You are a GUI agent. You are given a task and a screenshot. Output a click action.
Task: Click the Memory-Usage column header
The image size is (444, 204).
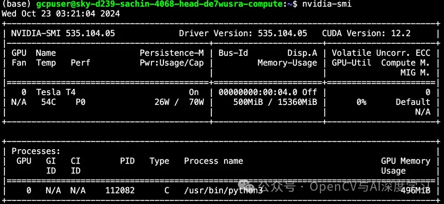[x=287, y=63]
